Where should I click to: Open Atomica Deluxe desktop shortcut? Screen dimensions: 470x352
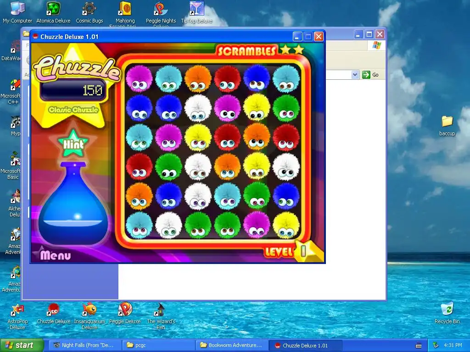[x=53, y=12]
